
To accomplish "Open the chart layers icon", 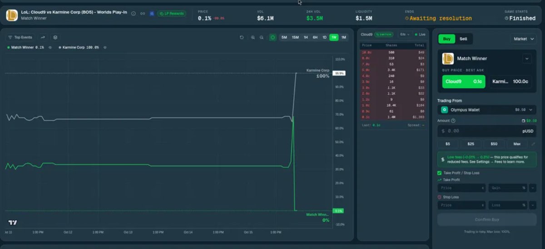I will tap(55, 37).
